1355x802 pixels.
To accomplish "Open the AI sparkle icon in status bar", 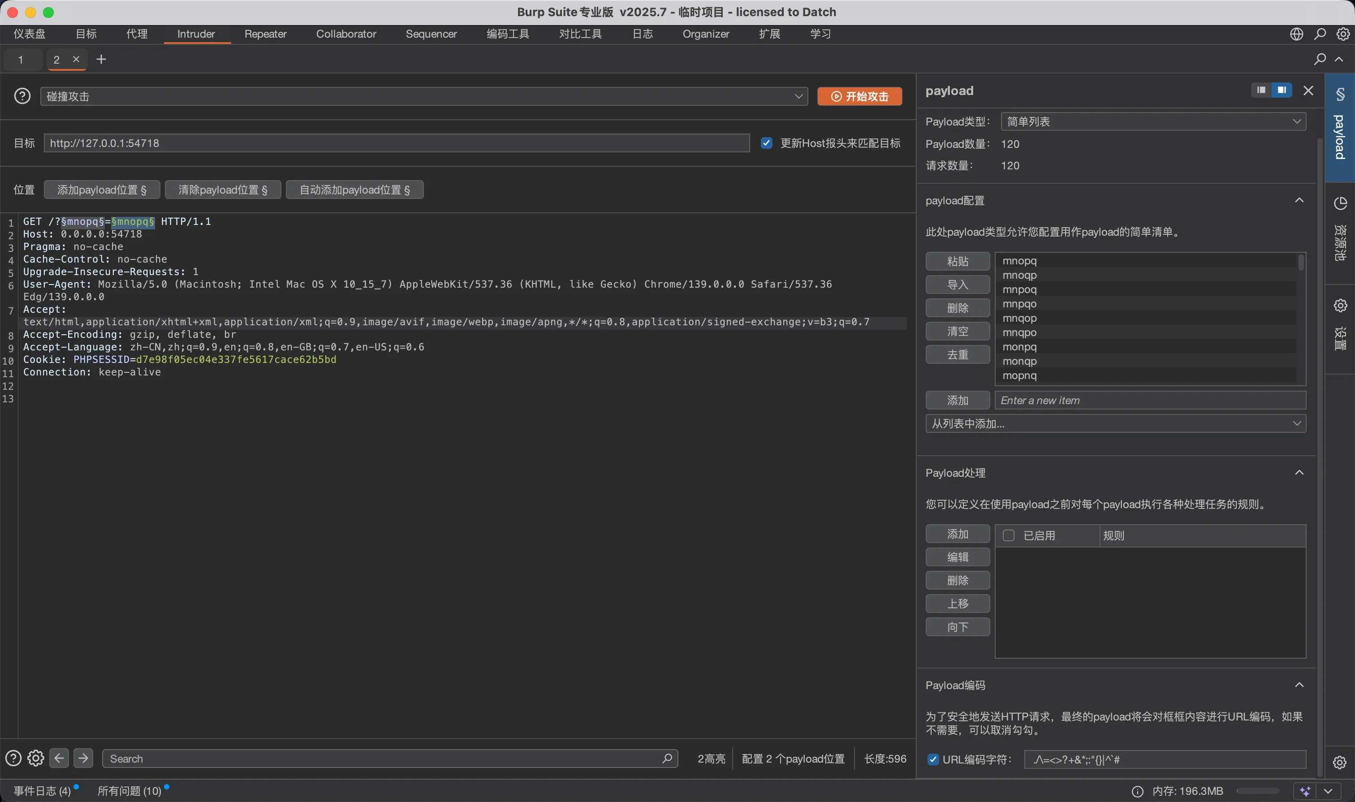I will (x=1305, y=791).
